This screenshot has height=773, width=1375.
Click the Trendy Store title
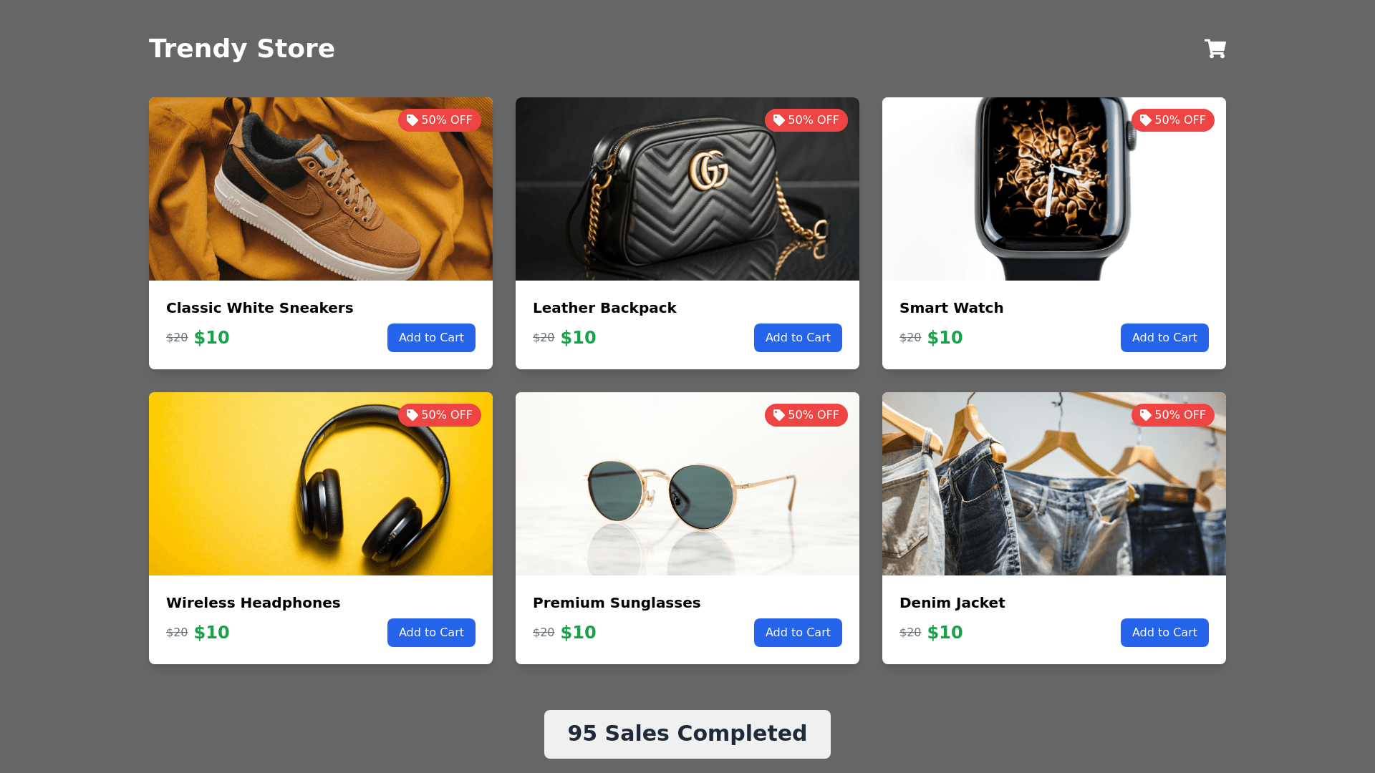point(242,49)
